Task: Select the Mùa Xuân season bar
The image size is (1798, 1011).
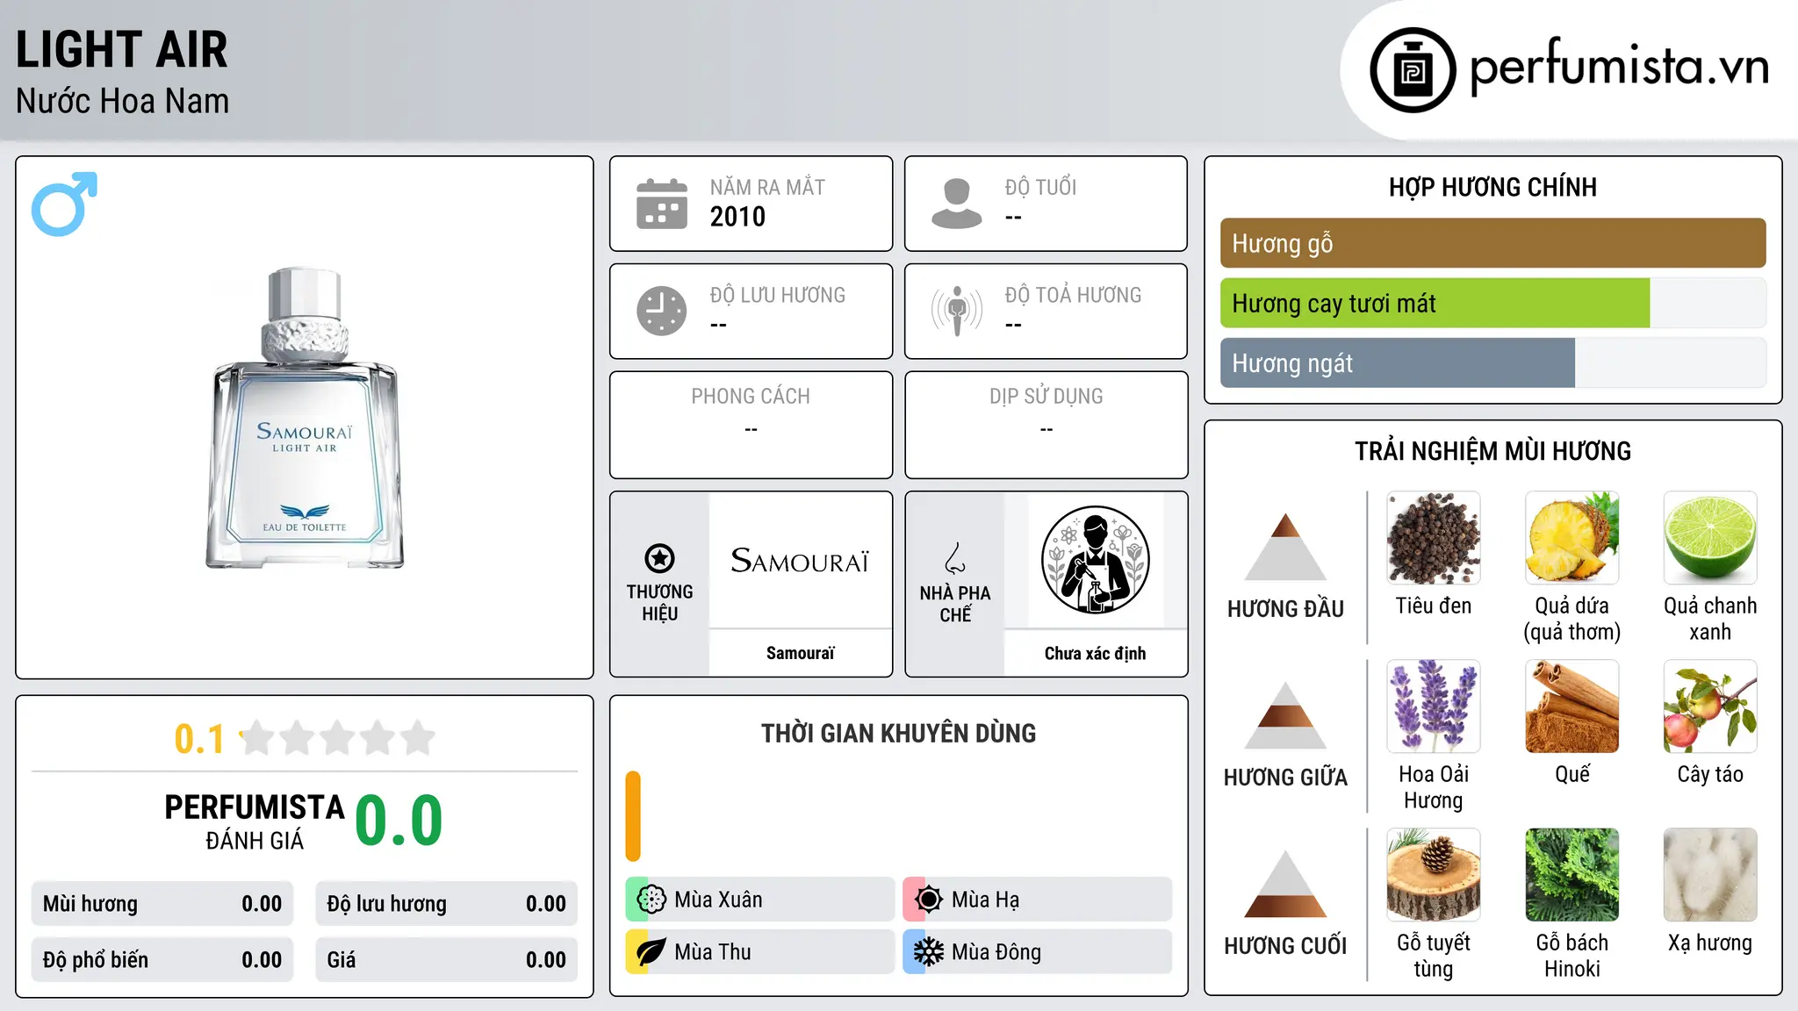Action: pyautogui.click(x=759, y=900)
